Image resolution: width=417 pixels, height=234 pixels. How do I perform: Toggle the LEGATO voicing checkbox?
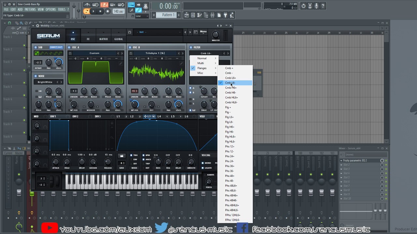click(x=203, y=168)
